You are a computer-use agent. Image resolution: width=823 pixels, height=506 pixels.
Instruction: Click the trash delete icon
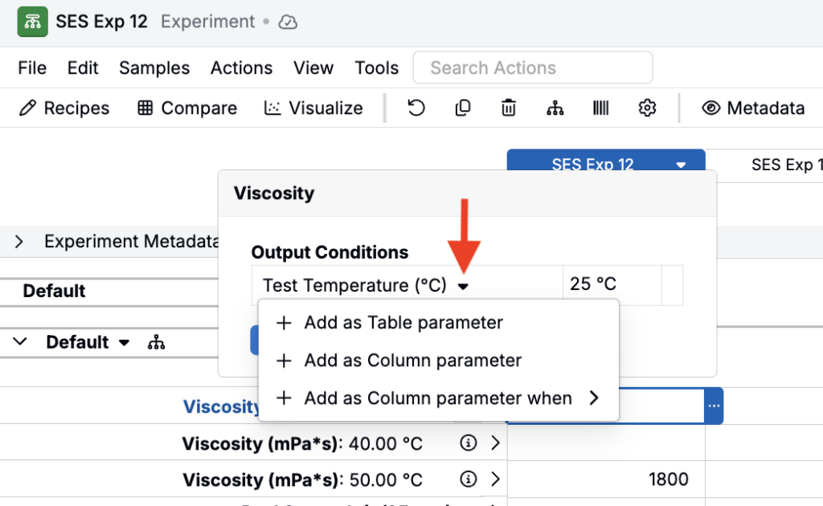pyautogui.click(x=508, y=108)
